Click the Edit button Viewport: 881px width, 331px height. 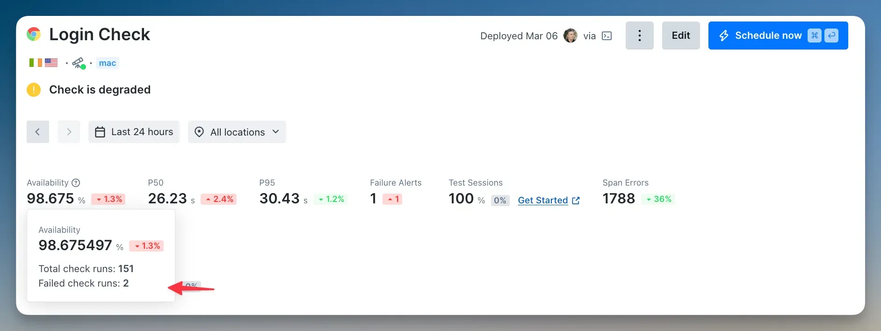click(681, 36)
